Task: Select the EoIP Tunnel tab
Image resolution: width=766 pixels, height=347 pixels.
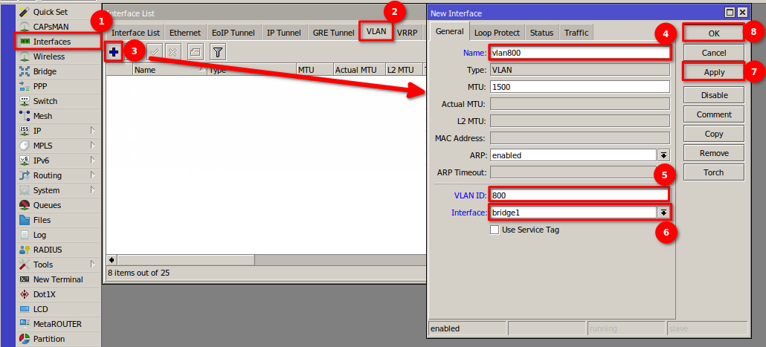Action: (x=233, y=33)
